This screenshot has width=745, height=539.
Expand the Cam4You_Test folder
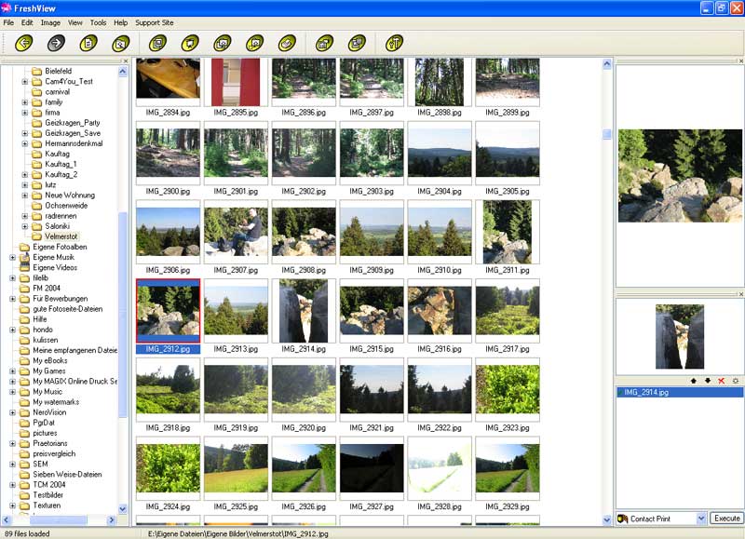(25, 82)
